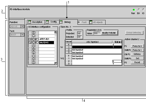Click the Config. tab icon

pyautogui.click(x=47, y=22)
